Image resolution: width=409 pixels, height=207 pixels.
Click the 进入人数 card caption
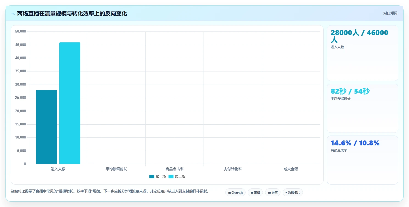pos(337,47)
